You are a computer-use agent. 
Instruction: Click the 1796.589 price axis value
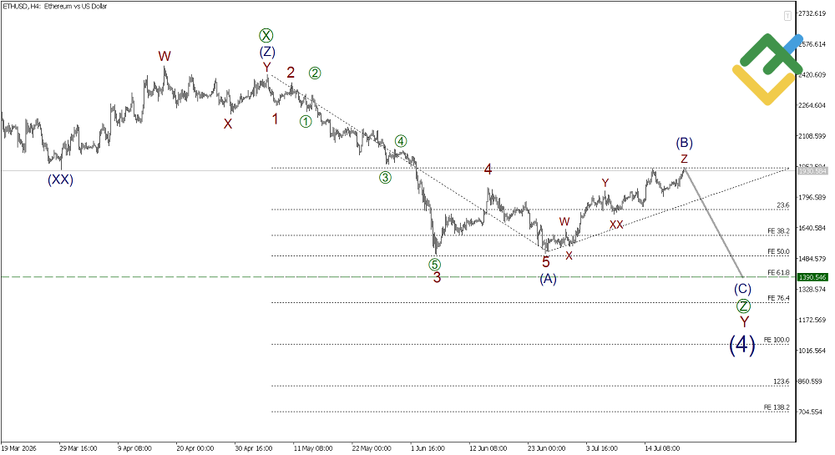click(x=812, y=197)
